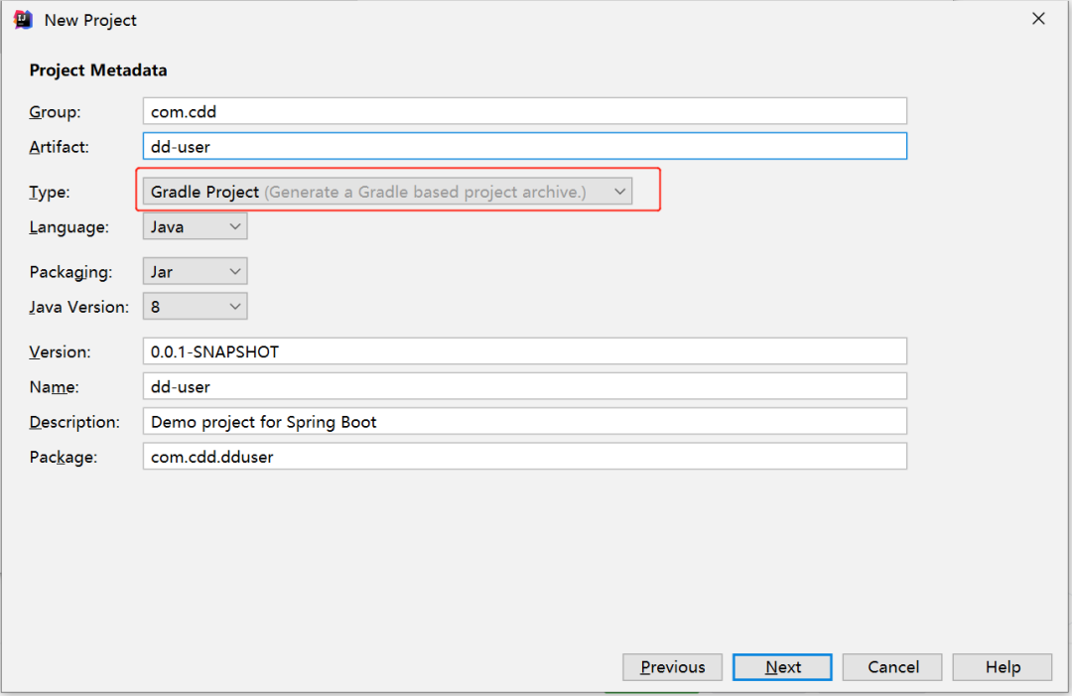Cancel the new project wizard
Viewport: 1072px width, 696px height.
click(x=892, y=666)
